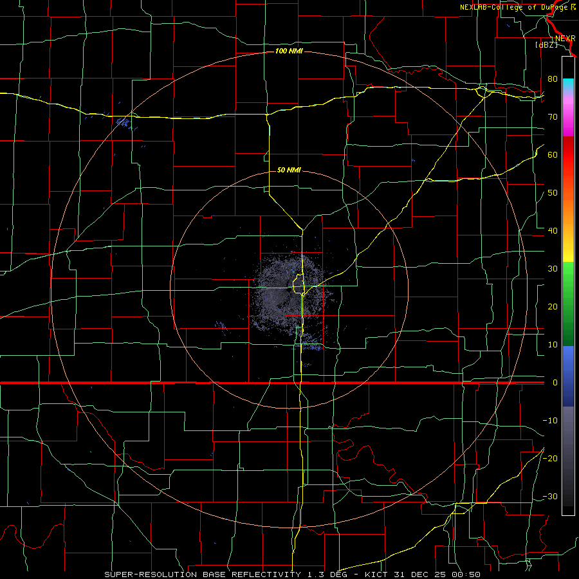Select the 40 value on the dBZ scale

coord(553,231)
